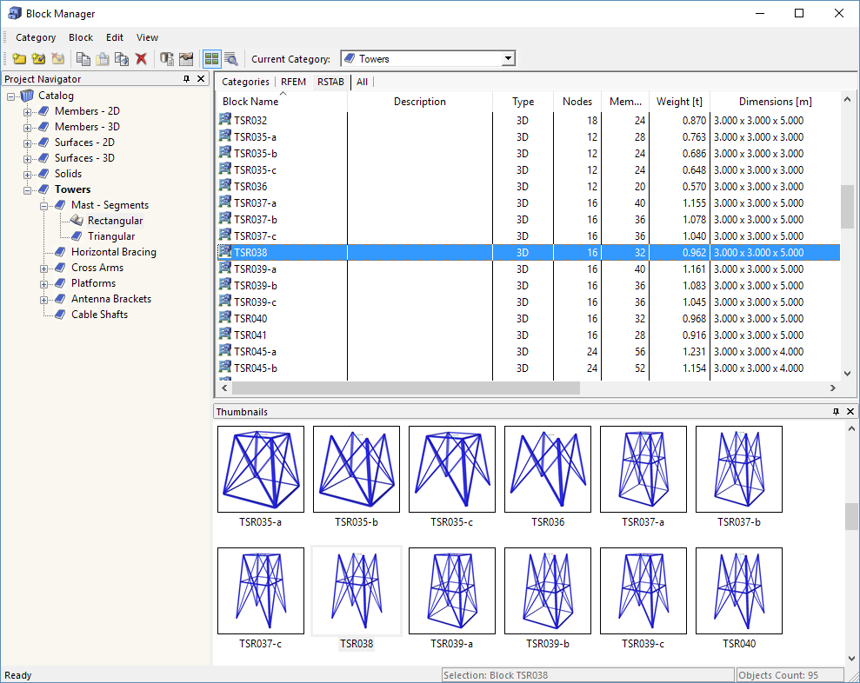
Task: Open the Current Category dropdown
Action: [508, 59]
